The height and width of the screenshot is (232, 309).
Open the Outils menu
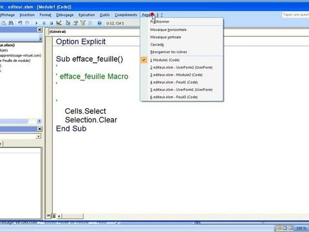pyautogui.click(x=105, y=15)
